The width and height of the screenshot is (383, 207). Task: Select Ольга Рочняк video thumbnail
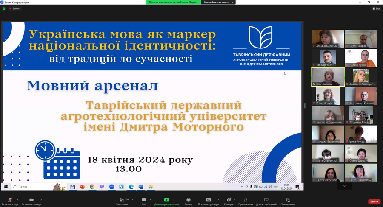point(328,96)
